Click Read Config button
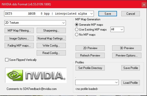Viewport: 147px width, 96px height. tap(51, 53)
